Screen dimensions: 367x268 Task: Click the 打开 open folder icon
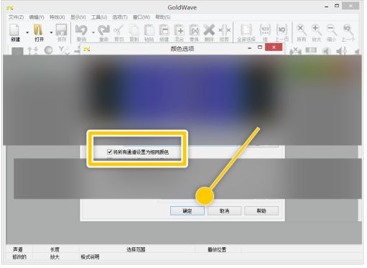[38, 30]
